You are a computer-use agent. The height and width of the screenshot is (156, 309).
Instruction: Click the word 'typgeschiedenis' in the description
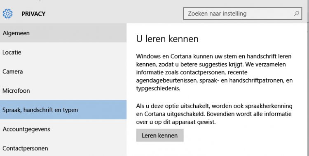[x=158, y=88]
